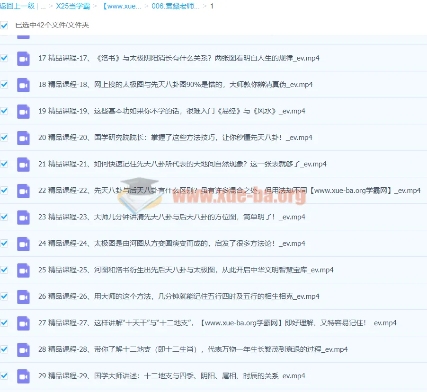
Task: Open the 【www.xue... breadcrumb entry
Action: (122, 6)
